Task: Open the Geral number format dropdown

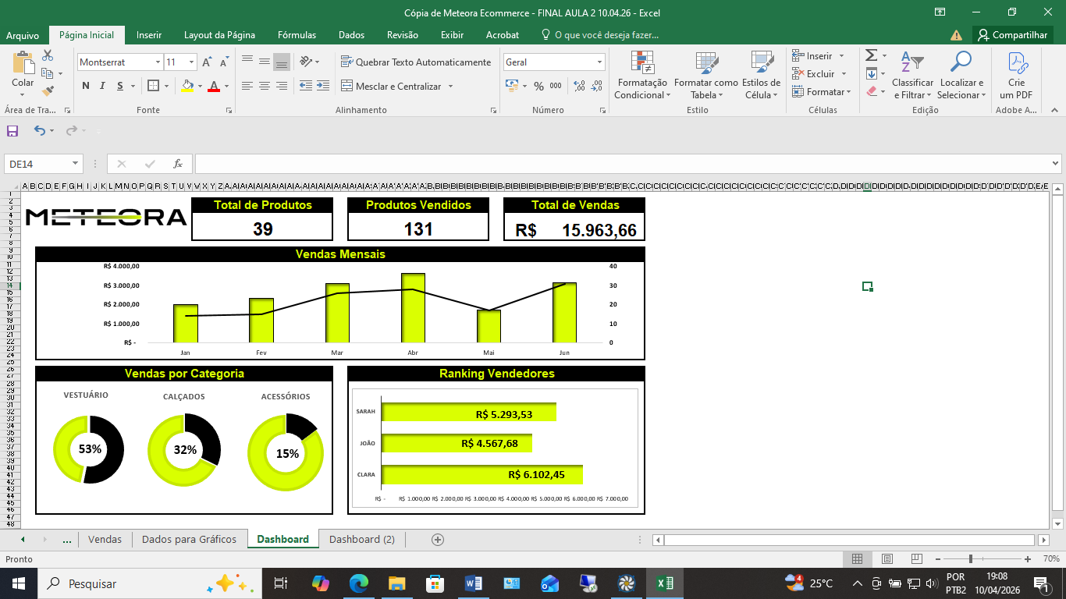Action: pyautogui.click(x=599, y=62)
